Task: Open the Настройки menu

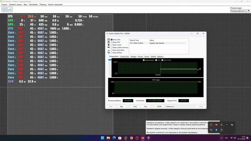Action: point(33,4)
